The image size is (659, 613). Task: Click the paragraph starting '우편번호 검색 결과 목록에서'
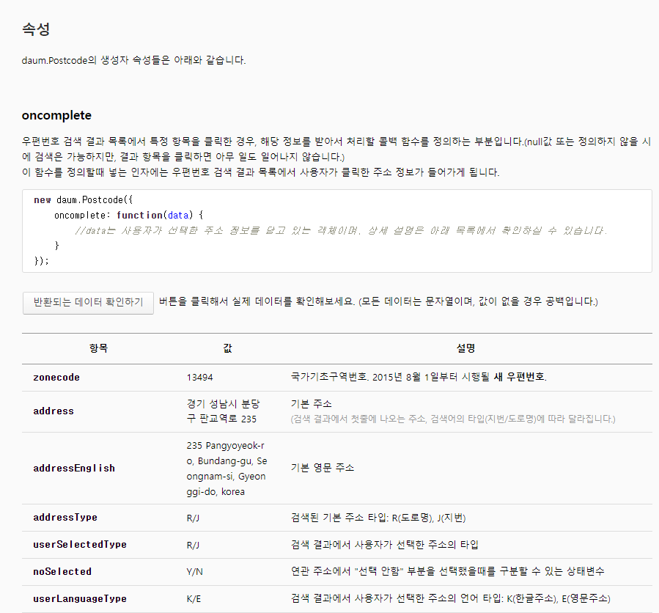pyautogui.click(x=336, y=150)
